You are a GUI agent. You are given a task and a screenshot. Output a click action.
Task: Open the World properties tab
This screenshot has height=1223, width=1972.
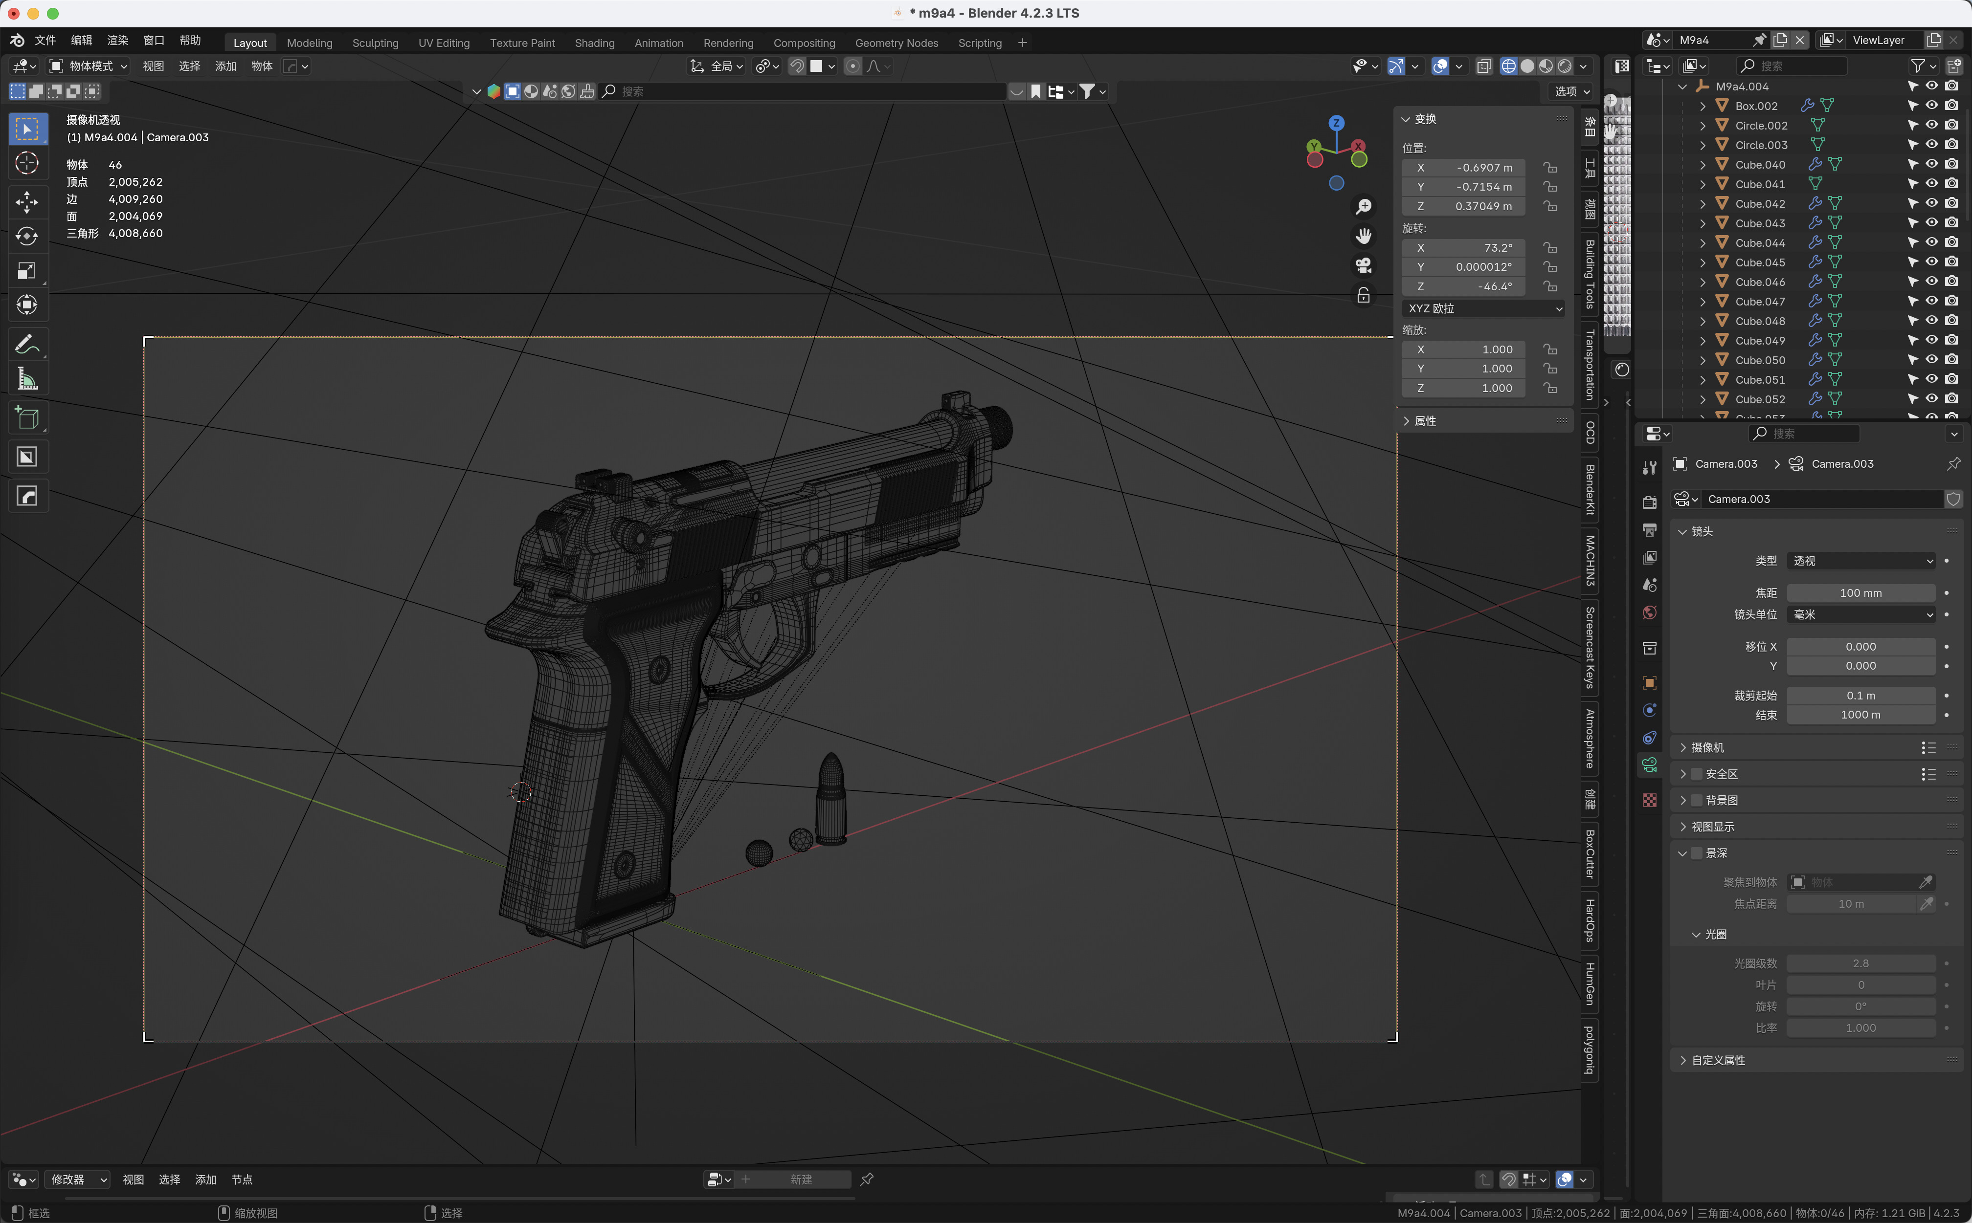pos(1650,612)
